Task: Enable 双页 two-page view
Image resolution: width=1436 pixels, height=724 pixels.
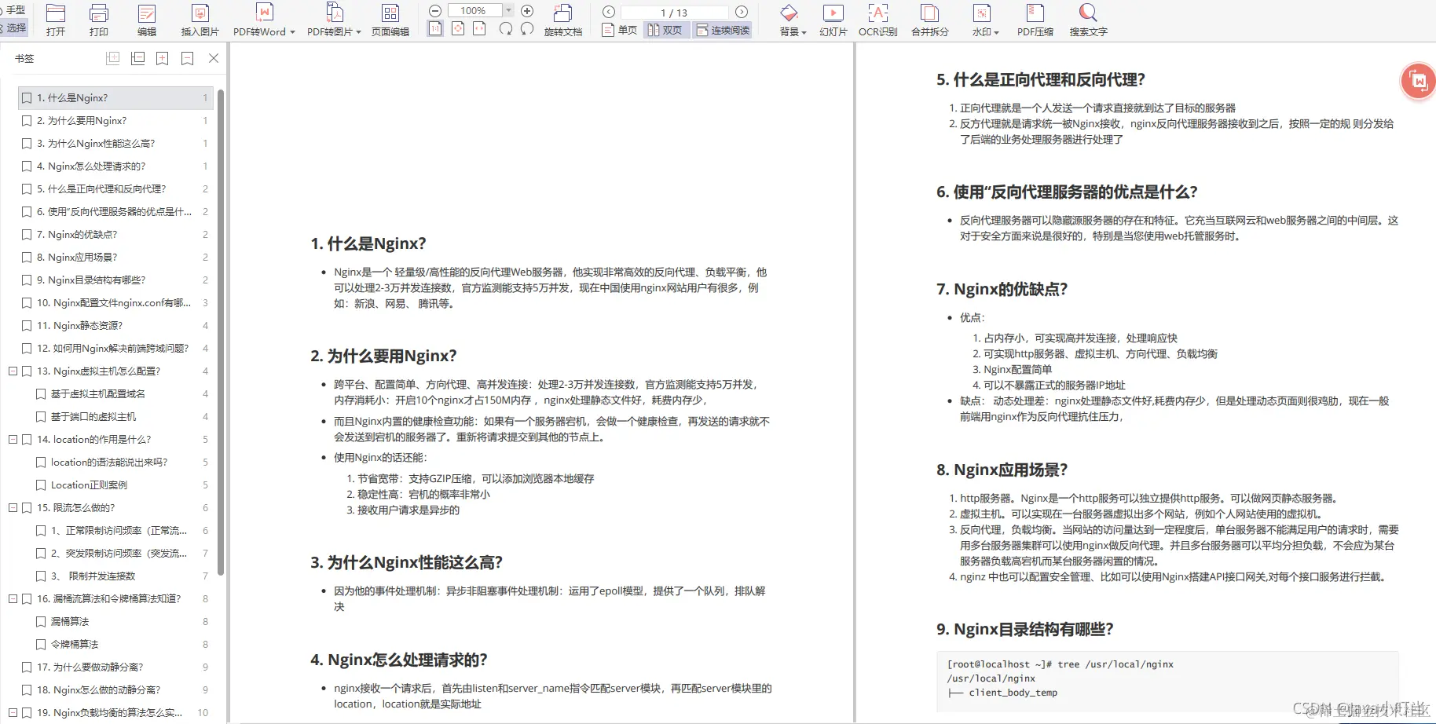Action: click(665, 29)
